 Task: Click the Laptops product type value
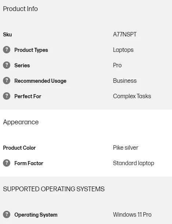point(123,50)
